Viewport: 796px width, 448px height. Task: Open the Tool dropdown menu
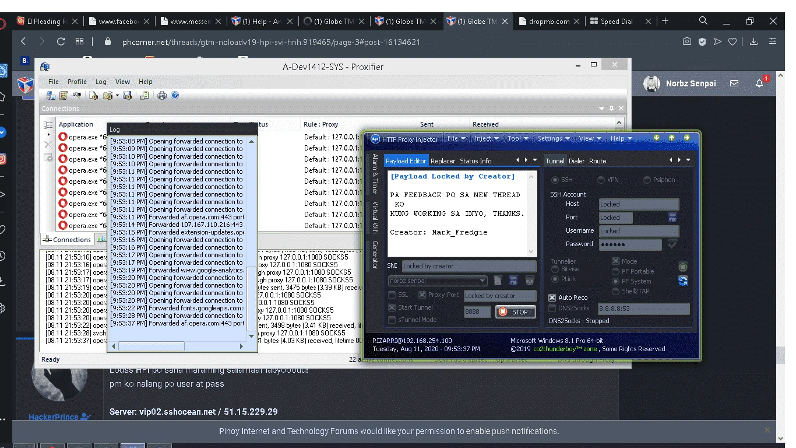pyautogui.click(x=517, y=138)
